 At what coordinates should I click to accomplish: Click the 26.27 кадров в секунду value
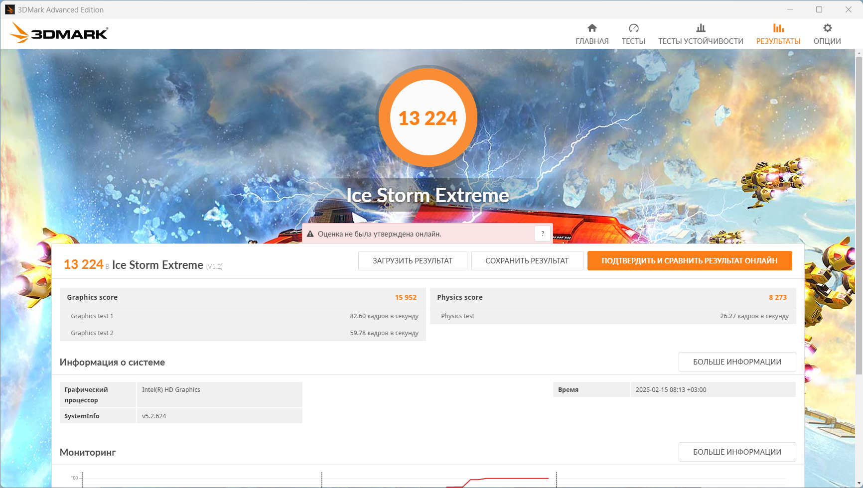click(754, 316)
